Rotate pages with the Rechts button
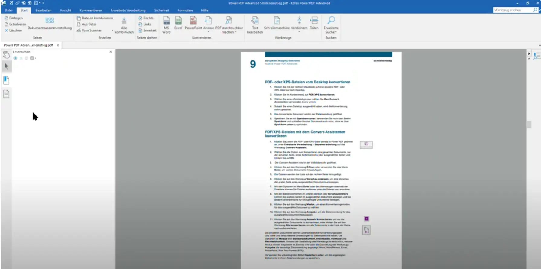 (x=146, y=18)
